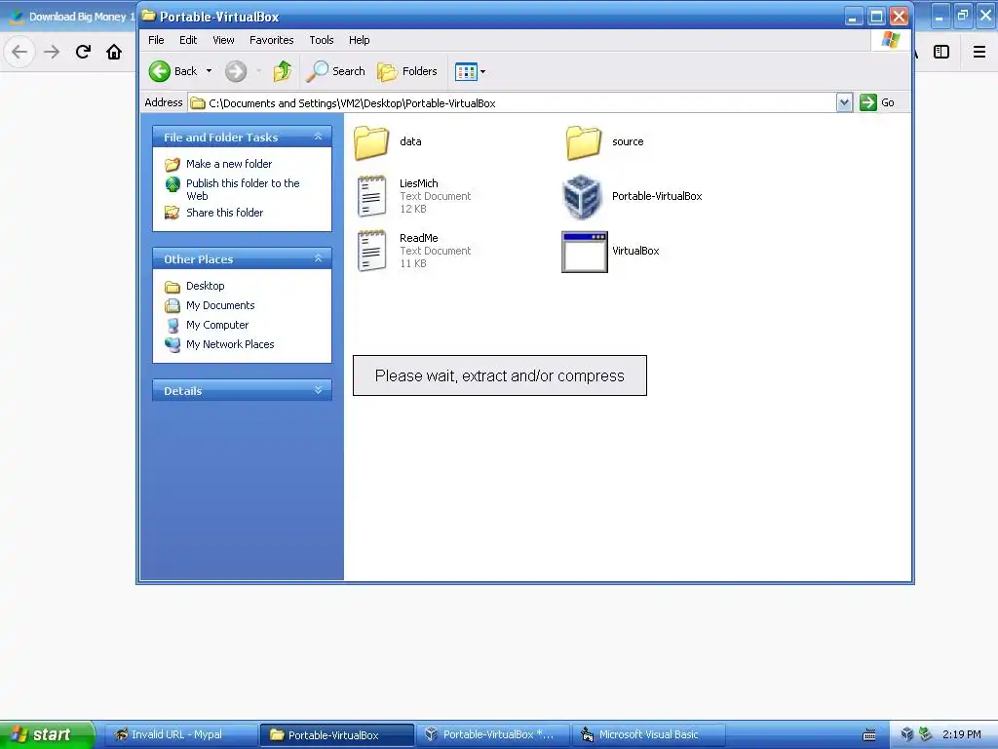Viewport: 998px width, 749px height.
Task: Click the VirtualBox cube tray icon
Action: click(907, 734)
